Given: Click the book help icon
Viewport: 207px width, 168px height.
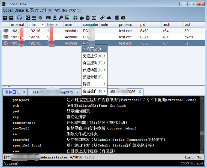Looking at the screenshot, I should coord(117,18).
